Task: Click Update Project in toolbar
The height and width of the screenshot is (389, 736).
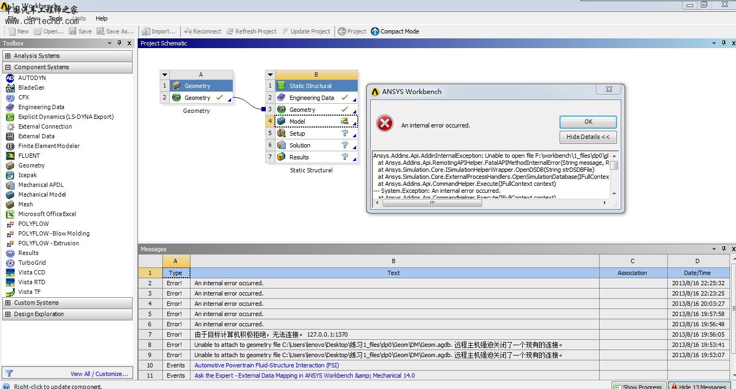Action: coord(306,31)
